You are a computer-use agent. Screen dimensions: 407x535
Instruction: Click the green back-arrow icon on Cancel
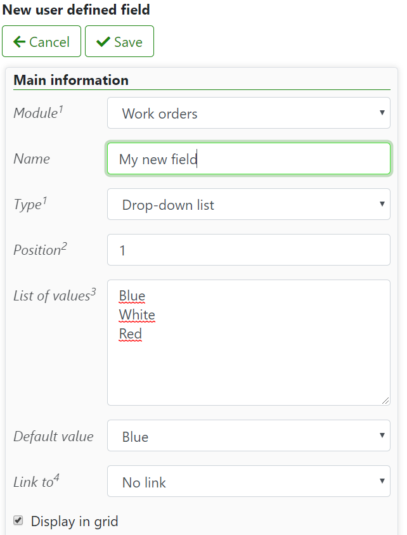19,41
